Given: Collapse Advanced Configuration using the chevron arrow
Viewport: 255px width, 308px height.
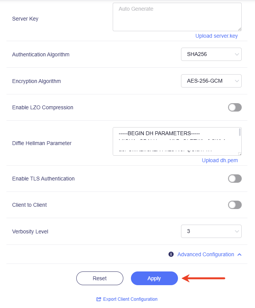Looking at the screenshot, I should coord(239,254).
